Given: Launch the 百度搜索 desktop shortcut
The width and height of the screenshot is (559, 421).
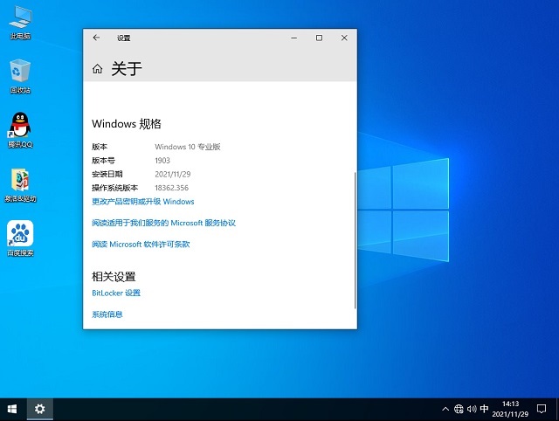Looking at the screenshot, I should pyautogui.click(x=20, y=235).
